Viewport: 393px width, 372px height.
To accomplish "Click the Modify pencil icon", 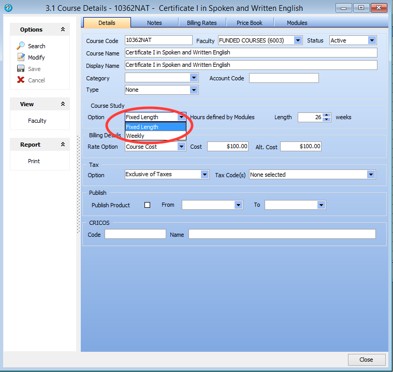I will (x=21, y=58).
